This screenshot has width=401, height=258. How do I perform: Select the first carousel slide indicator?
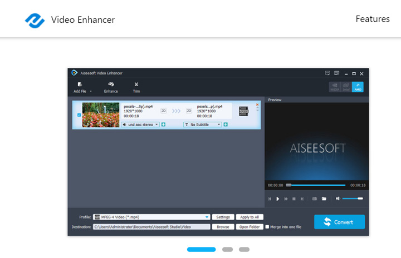click(201, 250)
